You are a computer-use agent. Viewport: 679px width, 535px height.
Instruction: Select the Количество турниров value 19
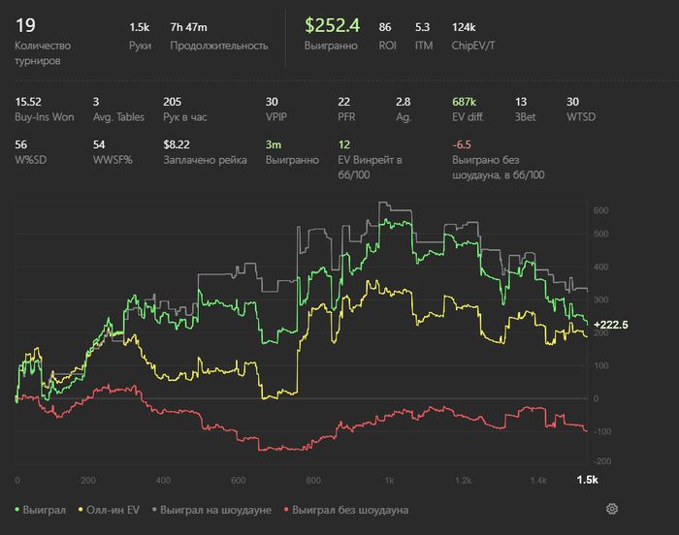click(x=25, y=26)
